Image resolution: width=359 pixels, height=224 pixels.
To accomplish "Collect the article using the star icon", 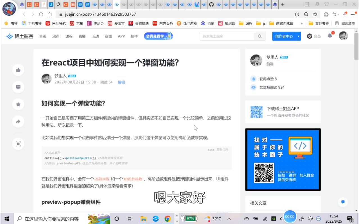I will [x=18, y=104].
